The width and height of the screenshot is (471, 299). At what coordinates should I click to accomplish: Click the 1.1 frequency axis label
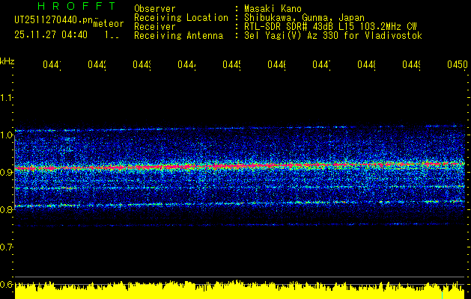coord(7,98)
